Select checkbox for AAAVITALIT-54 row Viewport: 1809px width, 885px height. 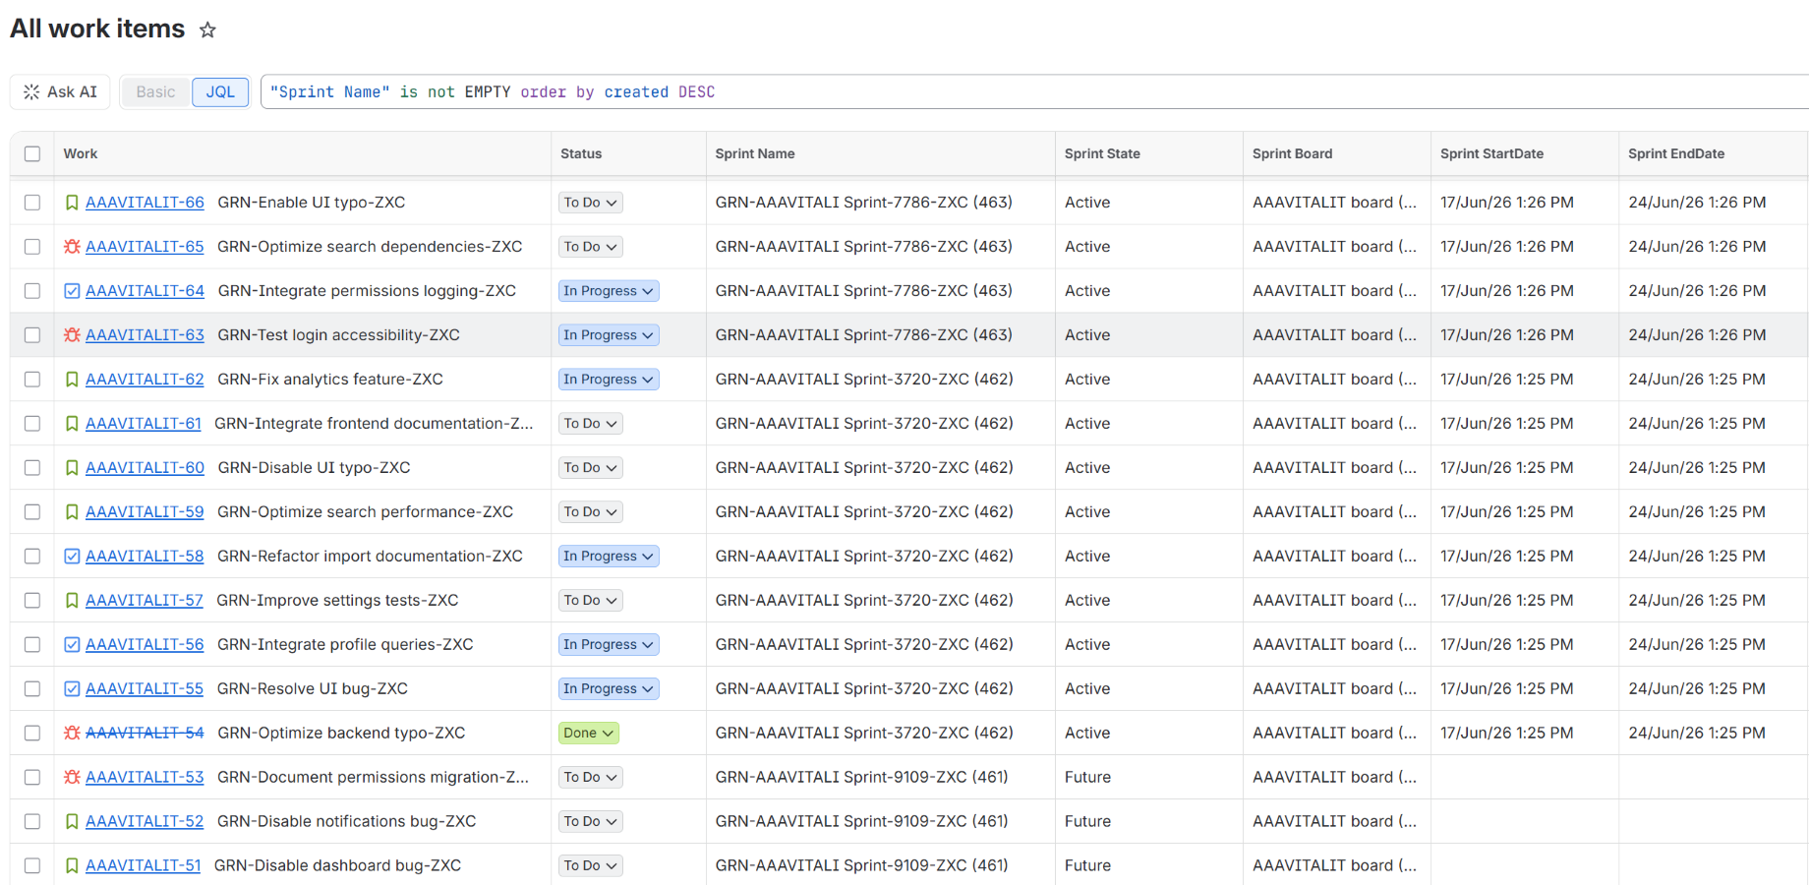pyautogui.click(x=32, y=734)
